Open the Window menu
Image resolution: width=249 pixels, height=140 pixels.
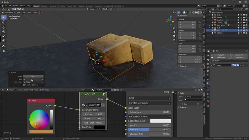coord(22,6)
